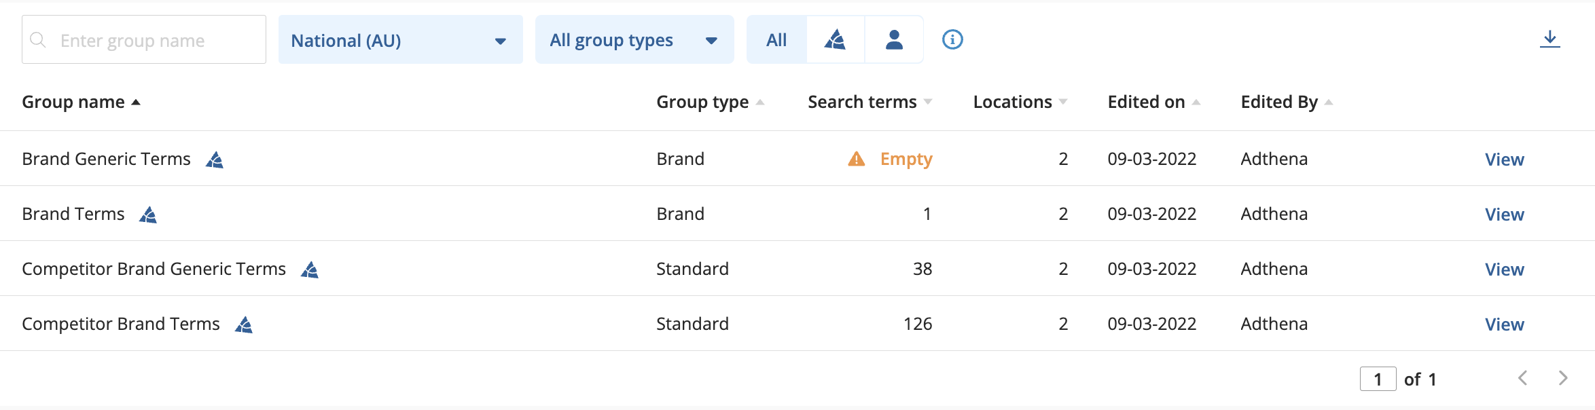Filter by user-created groups icon
Viewport: 1595px width, 410px height.
pyautogui.click(x=894, y=39)
